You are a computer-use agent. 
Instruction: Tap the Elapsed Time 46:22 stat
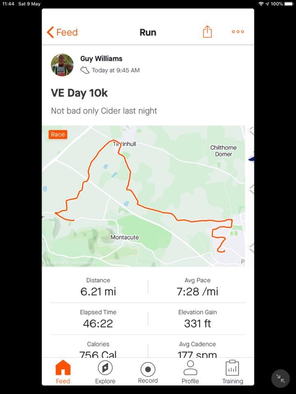click(98, 319)
